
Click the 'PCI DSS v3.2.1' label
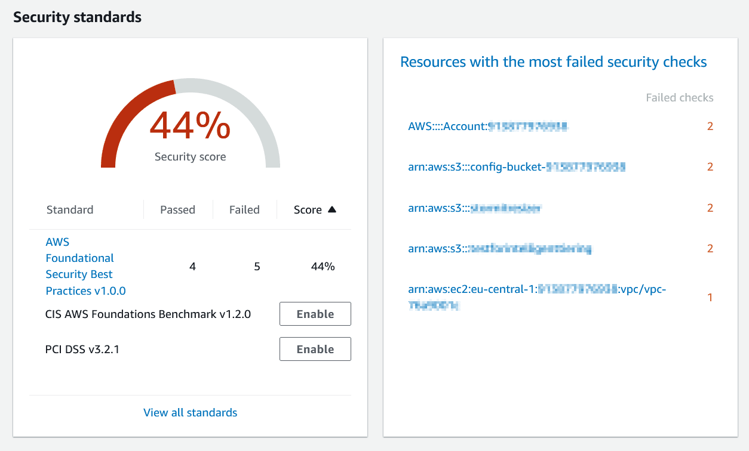82,349
